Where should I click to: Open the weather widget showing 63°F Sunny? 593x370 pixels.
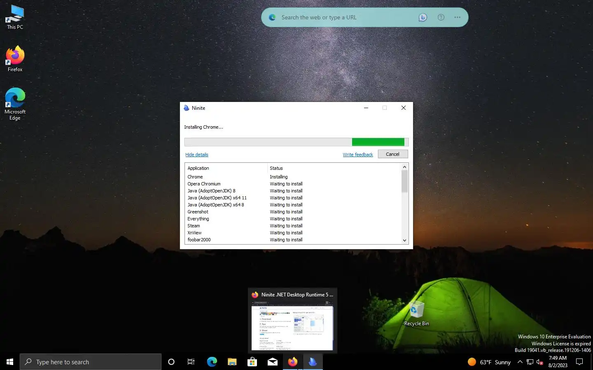click(489, 362)
